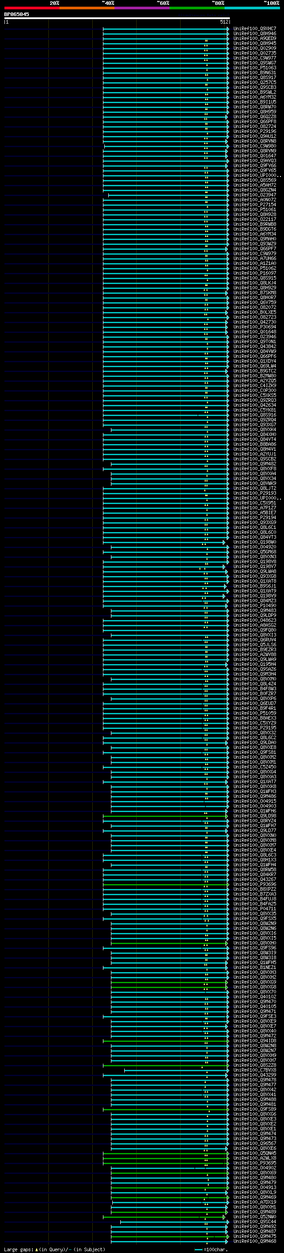Click UniRef100_Q6Q2Z8 label
Screen dimensions: 284x1253
click(255, 117)
